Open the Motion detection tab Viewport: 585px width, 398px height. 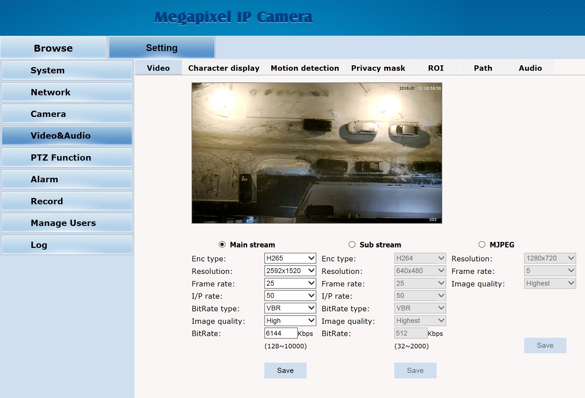click(305, 68)
